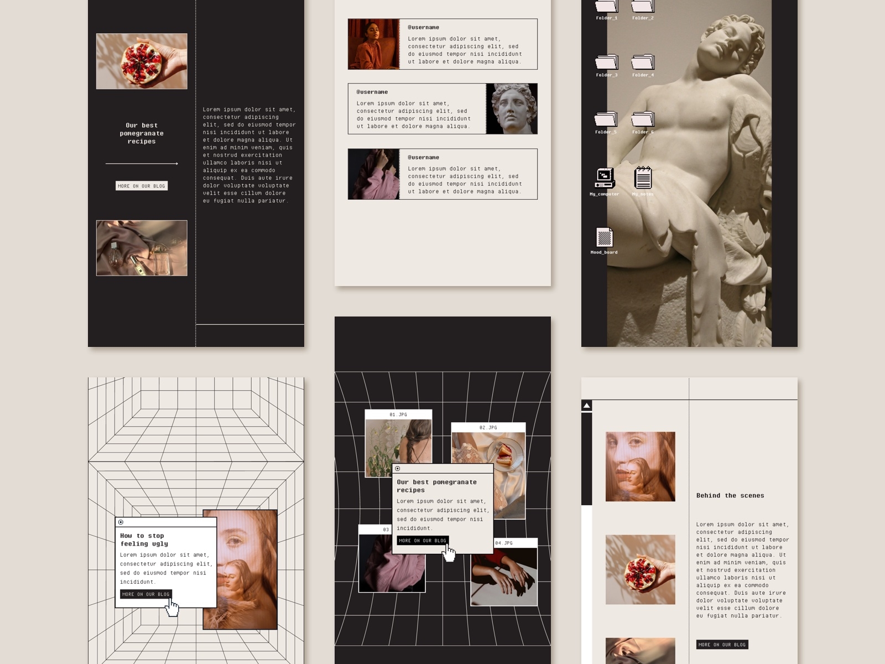Click the face portrait above Behind the scenes

641,466
